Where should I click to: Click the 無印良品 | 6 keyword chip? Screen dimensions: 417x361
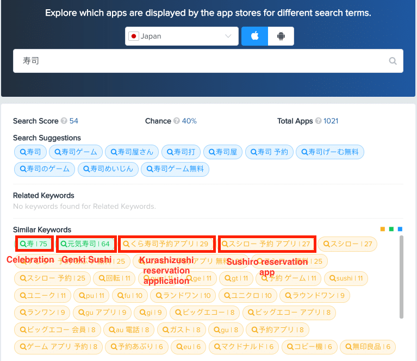coord(368,347)
